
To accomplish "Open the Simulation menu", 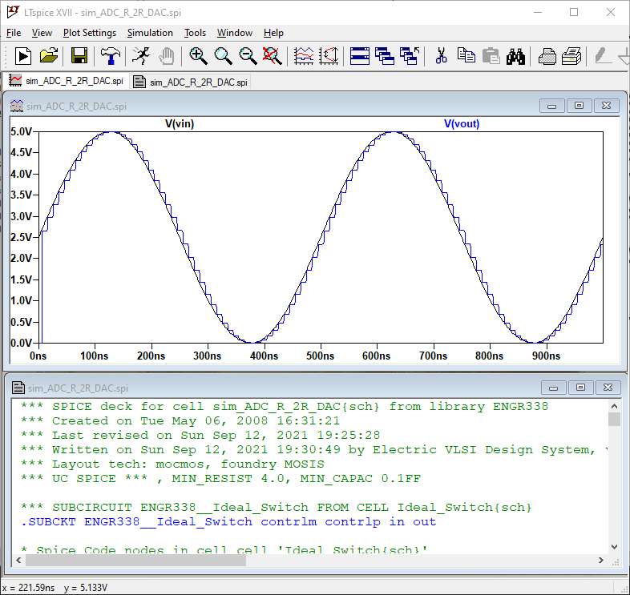I will [150, 33].
